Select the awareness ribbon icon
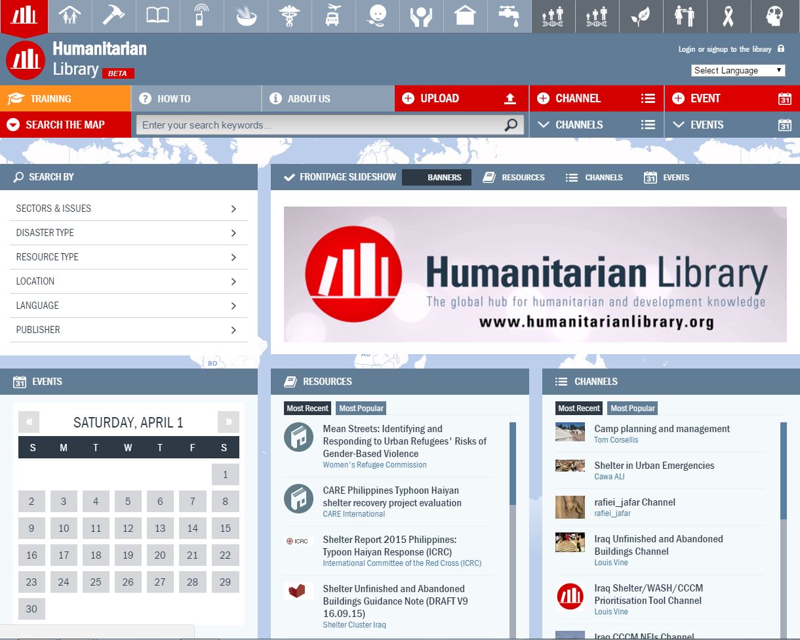This screenshot has width=800, height=640. (x=729, y=16)
